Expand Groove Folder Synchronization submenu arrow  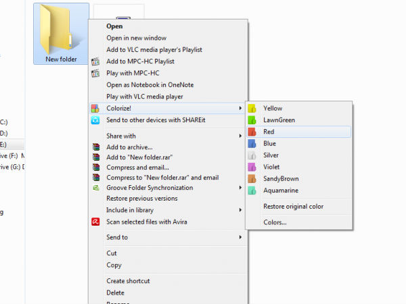click(x=240, y=188)
